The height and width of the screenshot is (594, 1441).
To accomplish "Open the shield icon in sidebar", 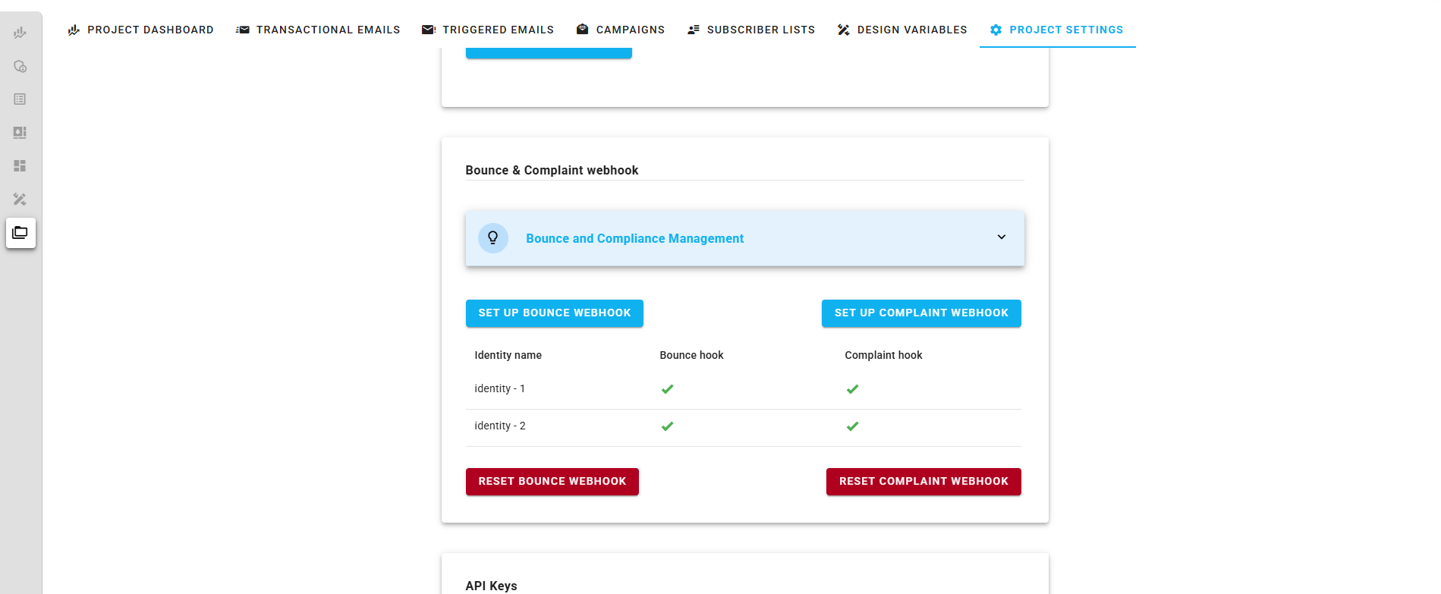I will 20,66.
